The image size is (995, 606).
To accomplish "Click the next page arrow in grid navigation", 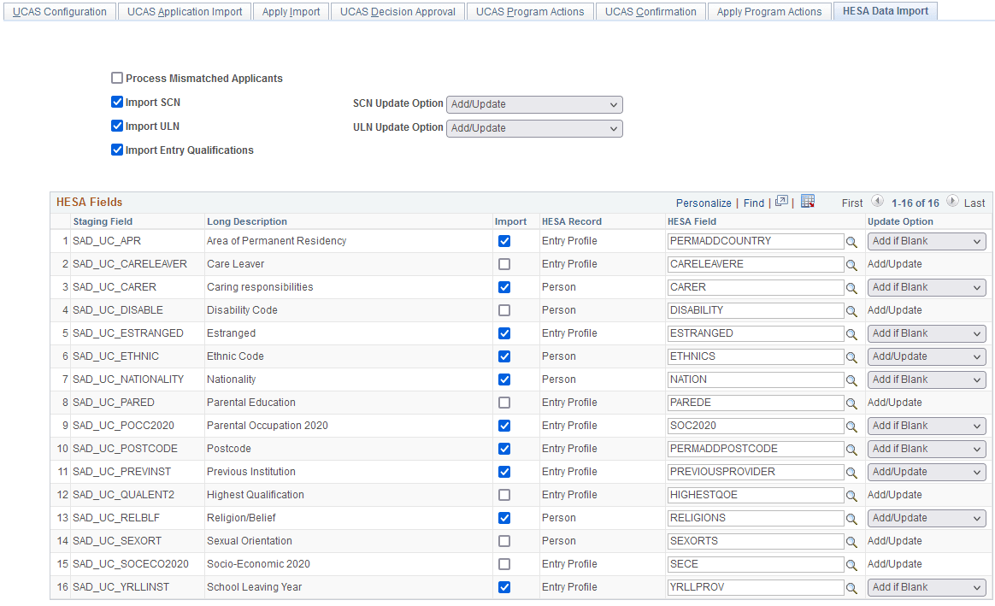I will click(x=952, y=202).
